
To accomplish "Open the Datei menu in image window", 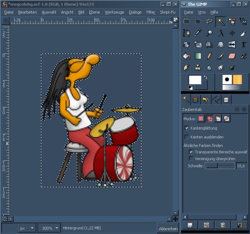I will pyautogui.click(x=9, y=12).
